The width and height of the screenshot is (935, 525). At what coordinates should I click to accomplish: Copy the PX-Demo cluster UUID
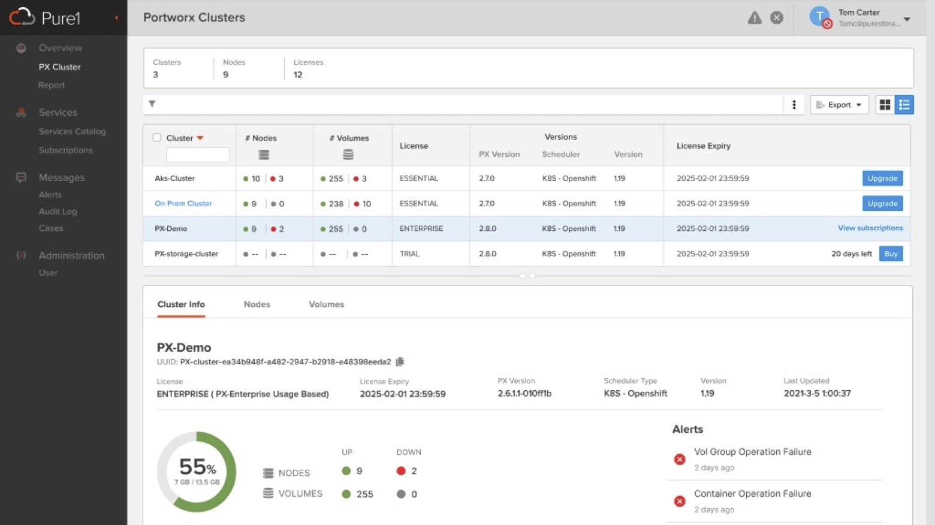point(400,361)
